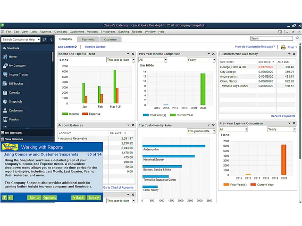Viewport: 302px width, 226px height.
Task: Open the Income Tracker shortcut icon
Action: (5, 74)
